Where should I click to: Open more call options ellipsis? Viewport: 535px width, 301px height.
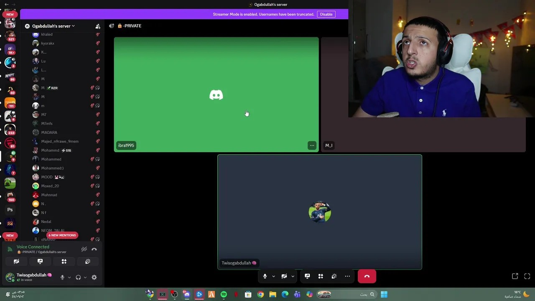347,276
